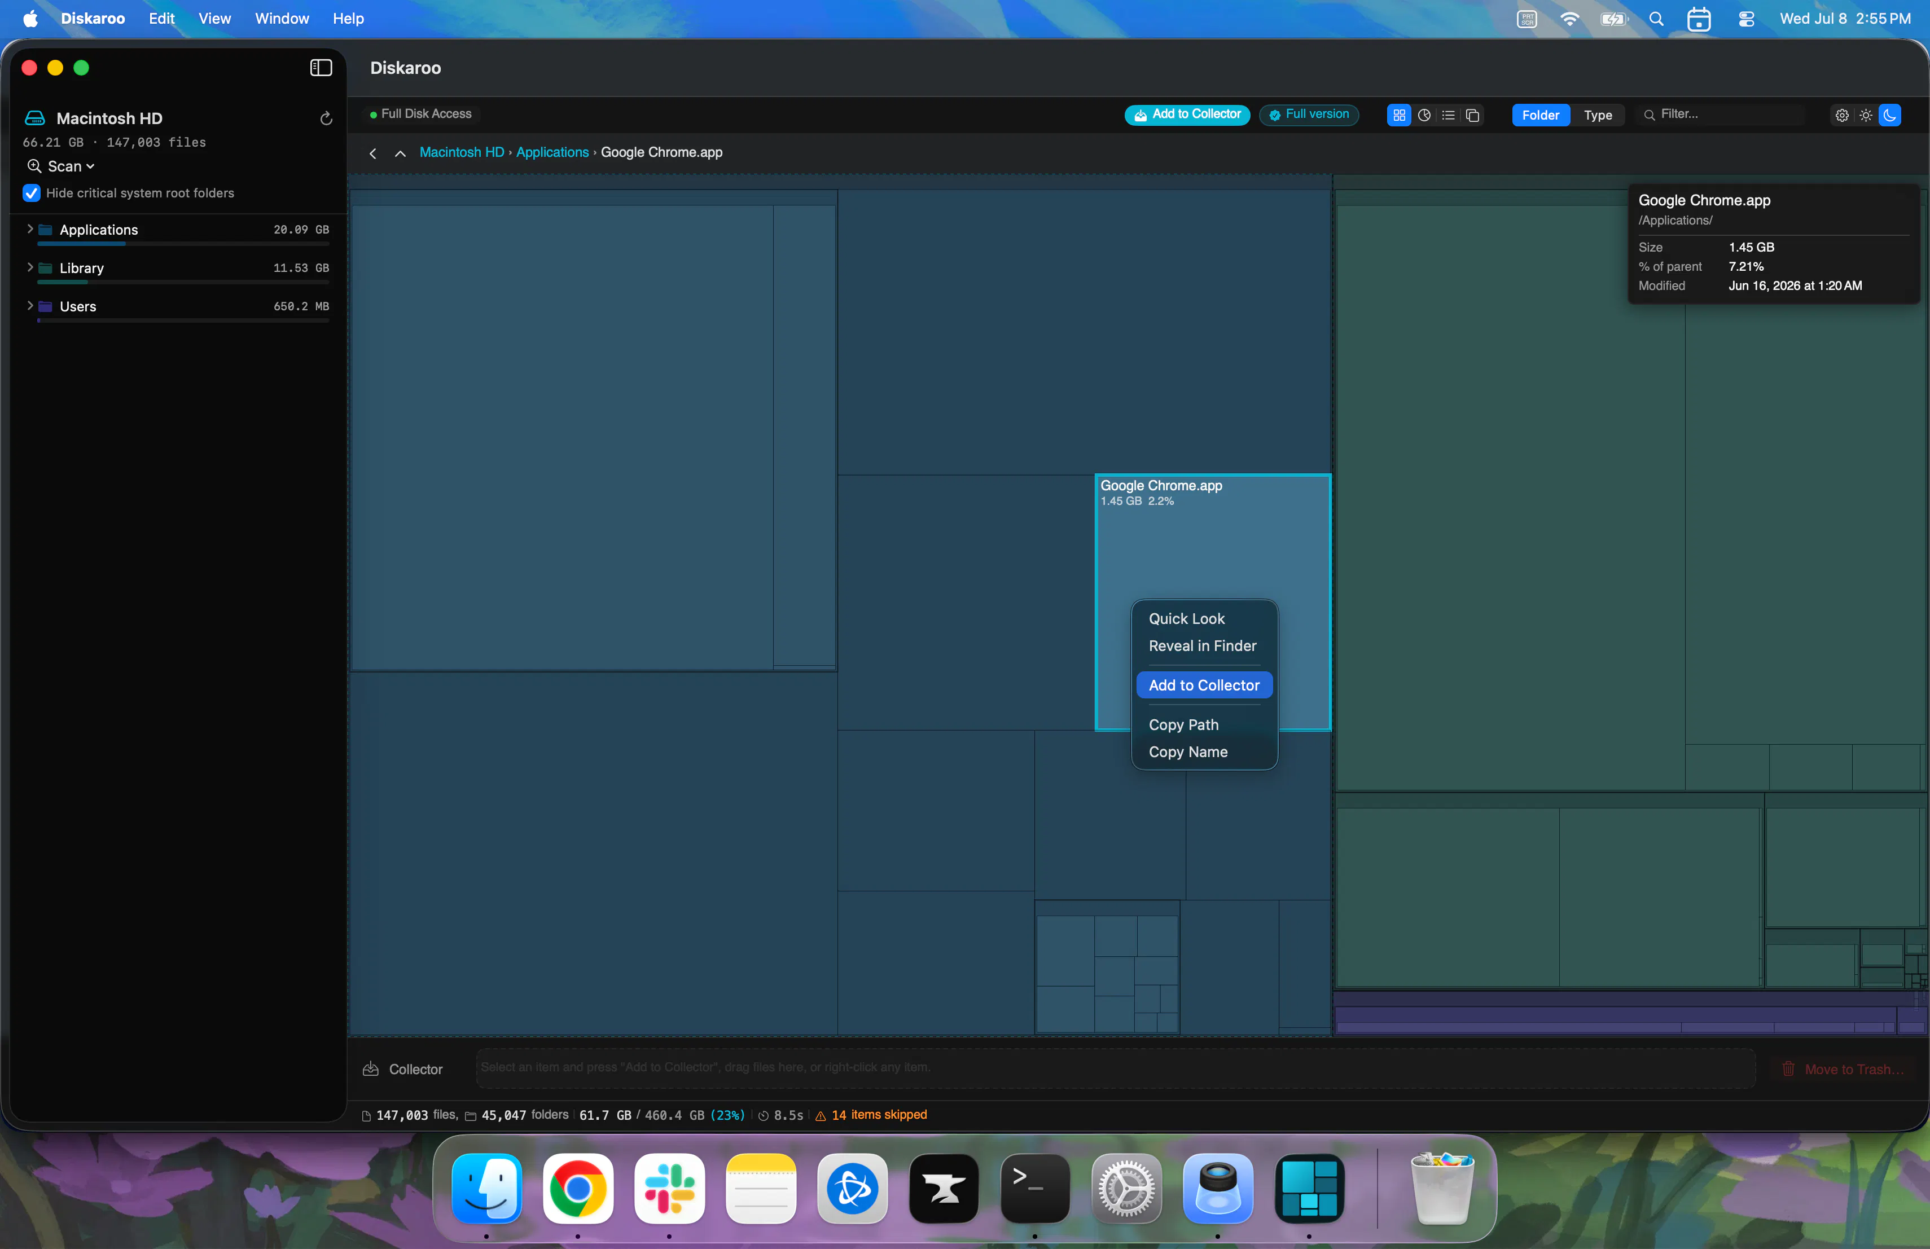Open the View menu
The image size is (1930, 1249).
pos(214,19)
